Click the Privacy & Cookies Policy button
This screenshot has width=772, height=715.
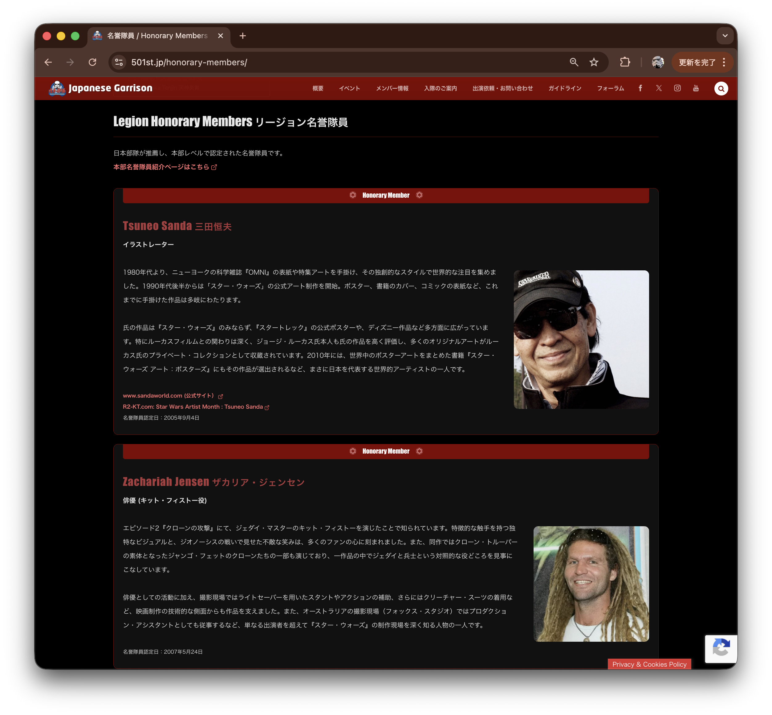(x=649, y=664)
